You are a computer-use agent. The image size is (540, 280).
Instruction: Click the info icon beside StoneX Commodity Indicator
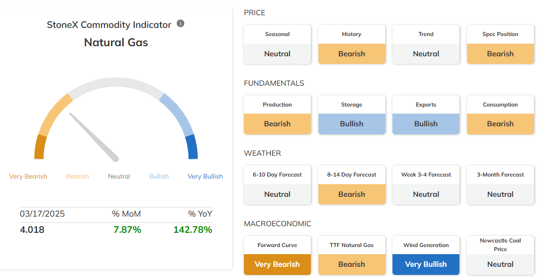coord(181,23)
